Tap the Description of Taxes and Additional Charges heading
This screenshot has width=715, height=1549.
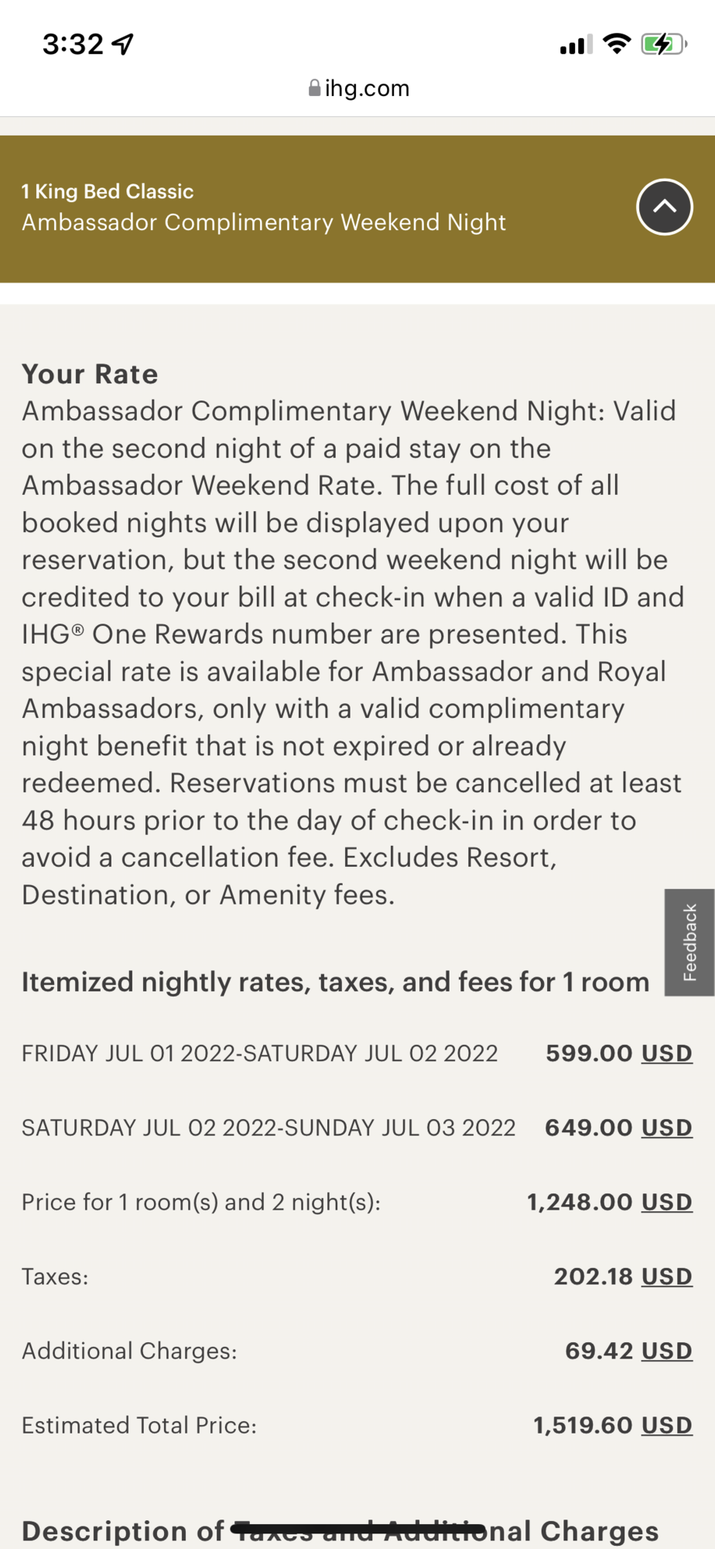click(x=340, y=1531)
